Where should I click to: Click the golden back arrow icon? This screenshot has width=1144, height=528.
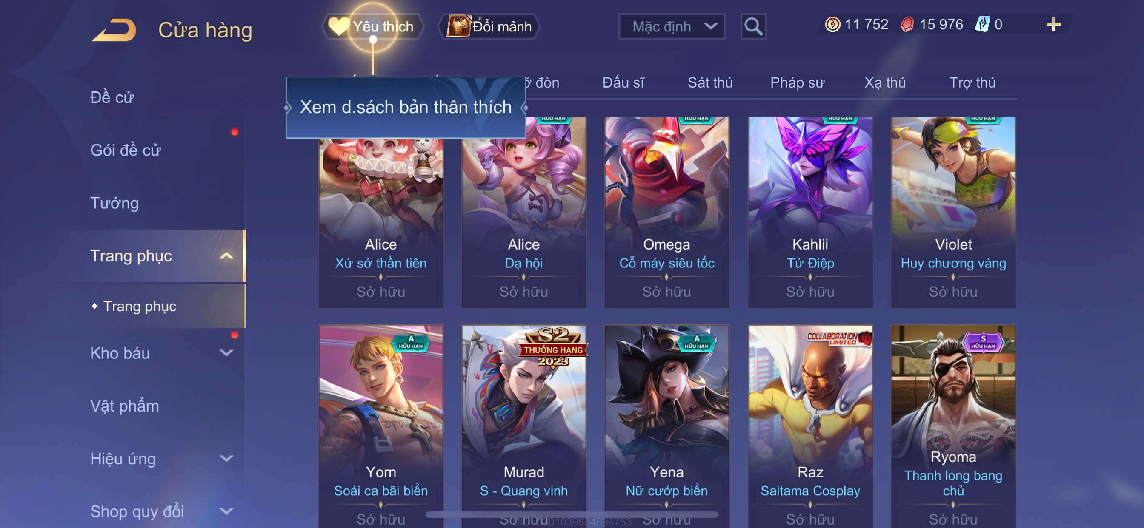tap(114, 30)
